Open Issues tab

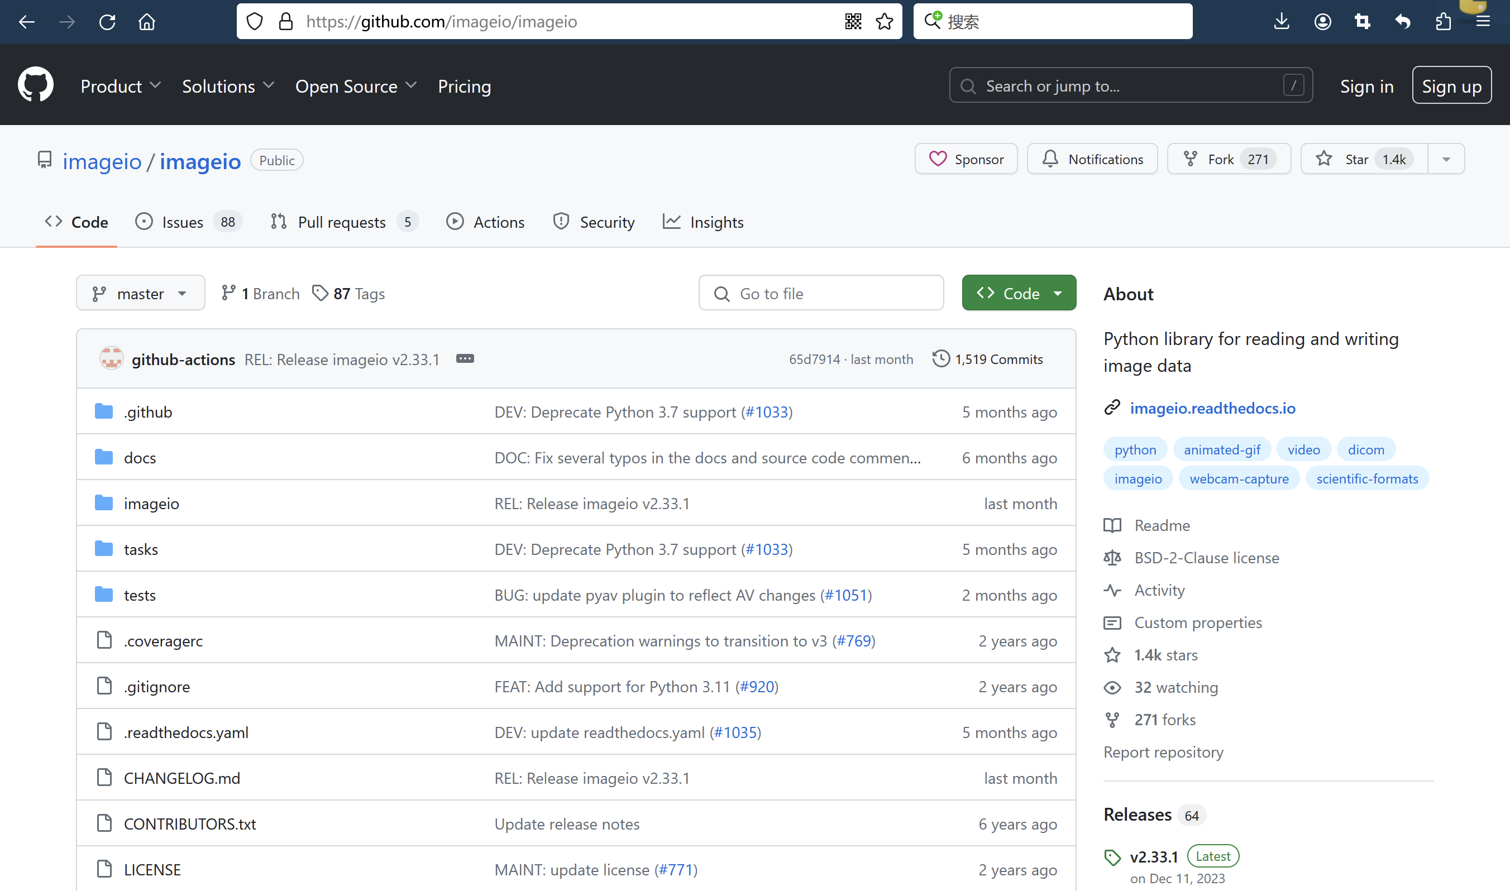pyautogui.click(x=188, y=222)
